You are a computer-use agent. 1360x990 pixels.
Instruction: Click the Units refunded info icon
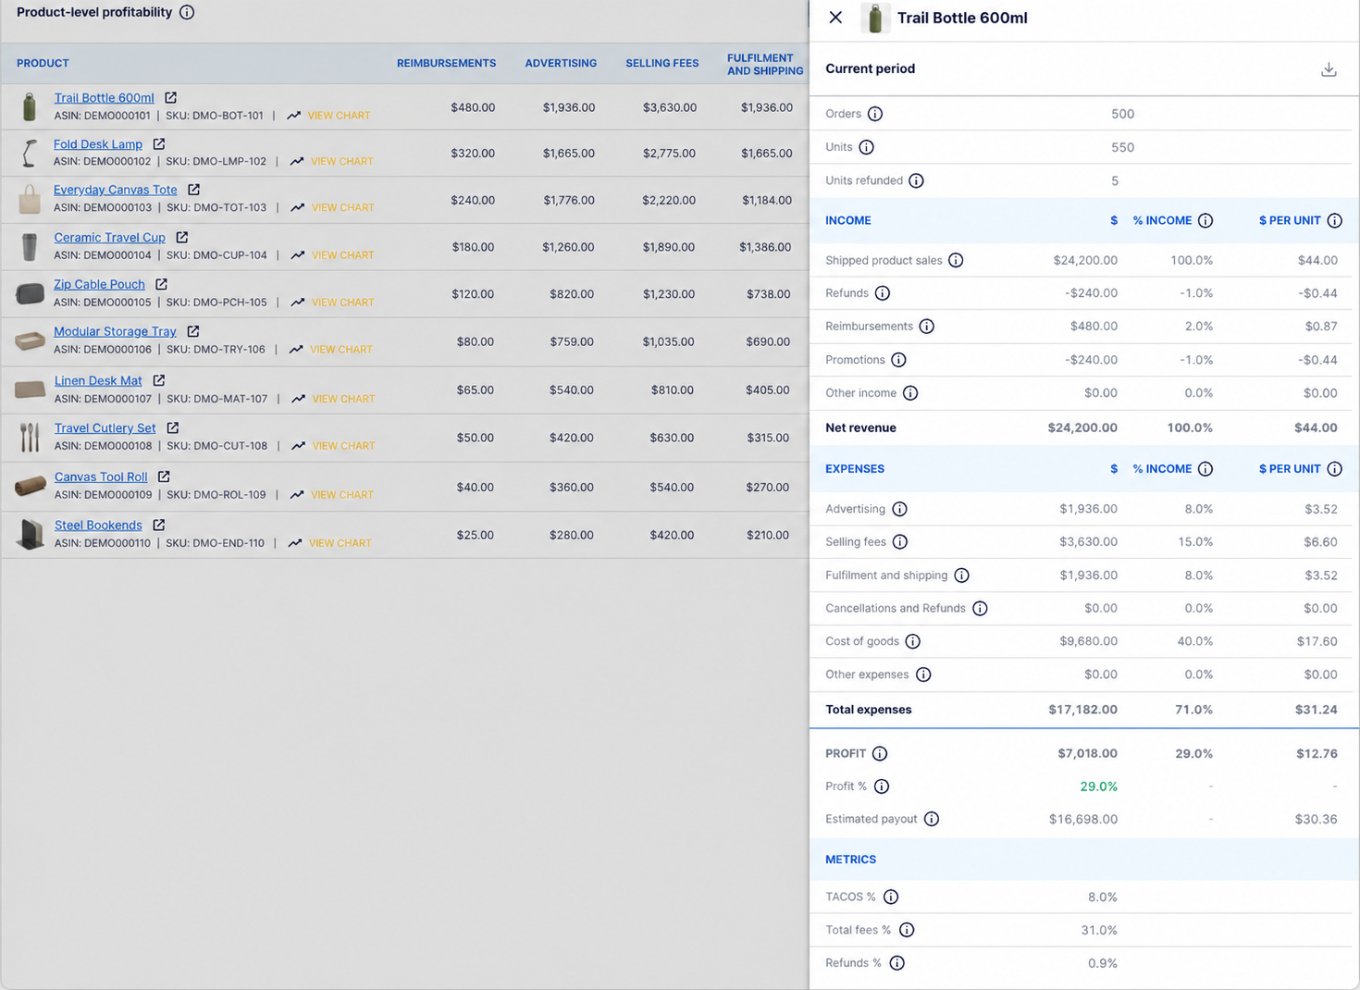tap(916, 180)
